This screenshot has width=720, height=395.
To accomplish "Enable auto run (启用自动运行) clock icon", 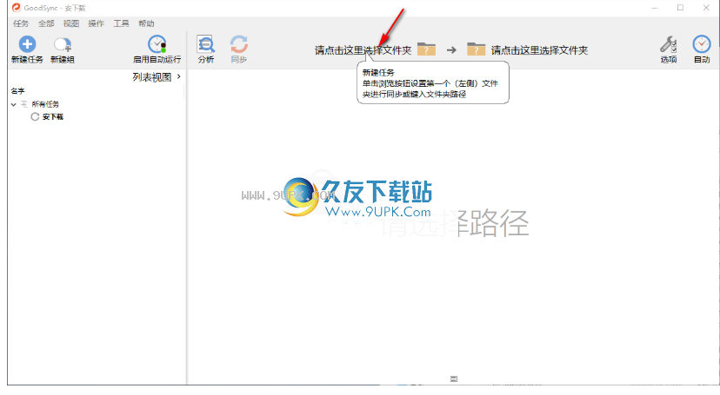I will coord(157,44).
